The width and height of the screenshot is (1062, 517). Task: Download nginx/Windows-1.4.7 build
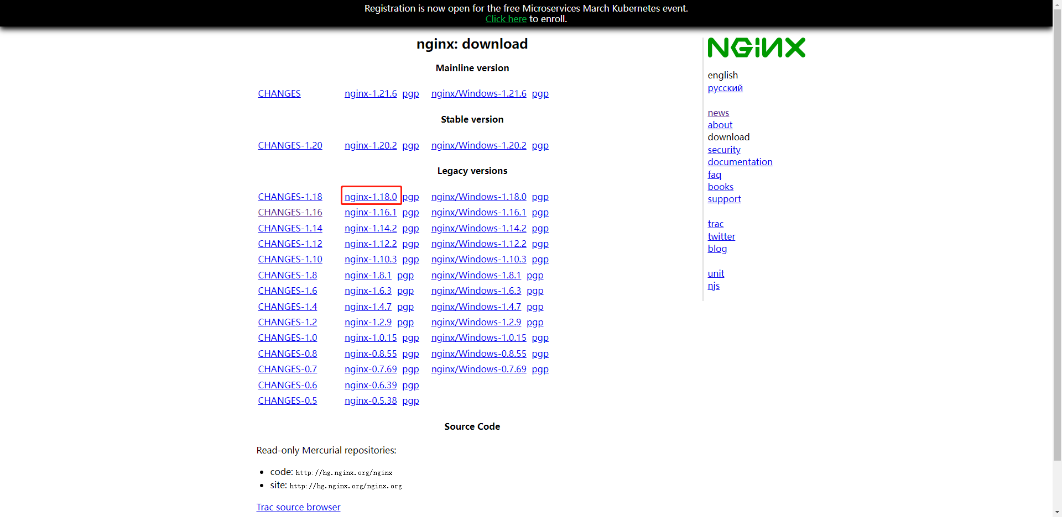[x=476, y=307]
